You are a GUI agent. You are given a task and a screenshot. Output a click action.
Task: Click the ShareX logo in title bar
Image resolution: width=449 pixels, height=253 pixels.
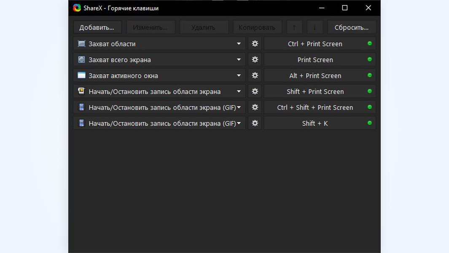click(77, 8)
